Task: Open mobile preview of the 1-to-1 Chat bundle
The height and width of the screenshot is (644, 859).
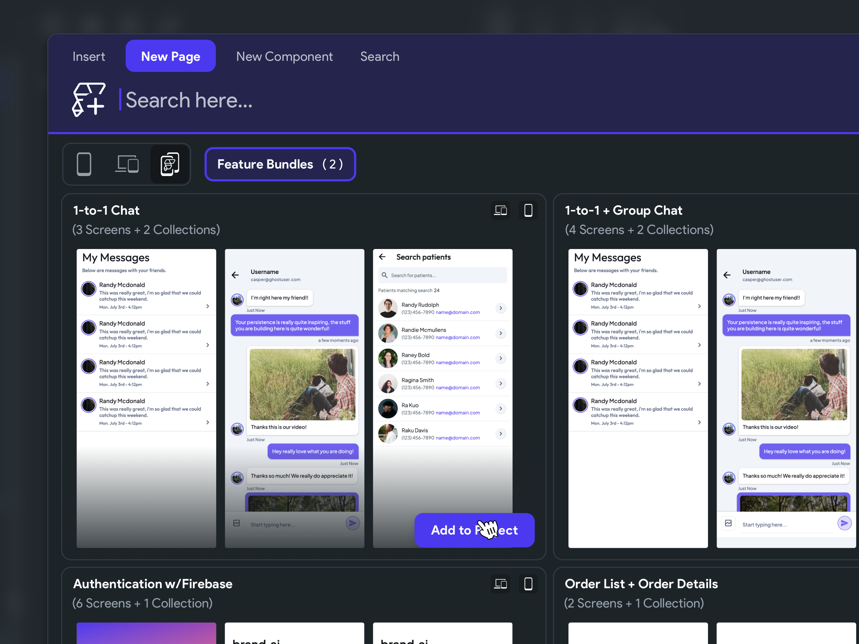Action: pos(528,210)
